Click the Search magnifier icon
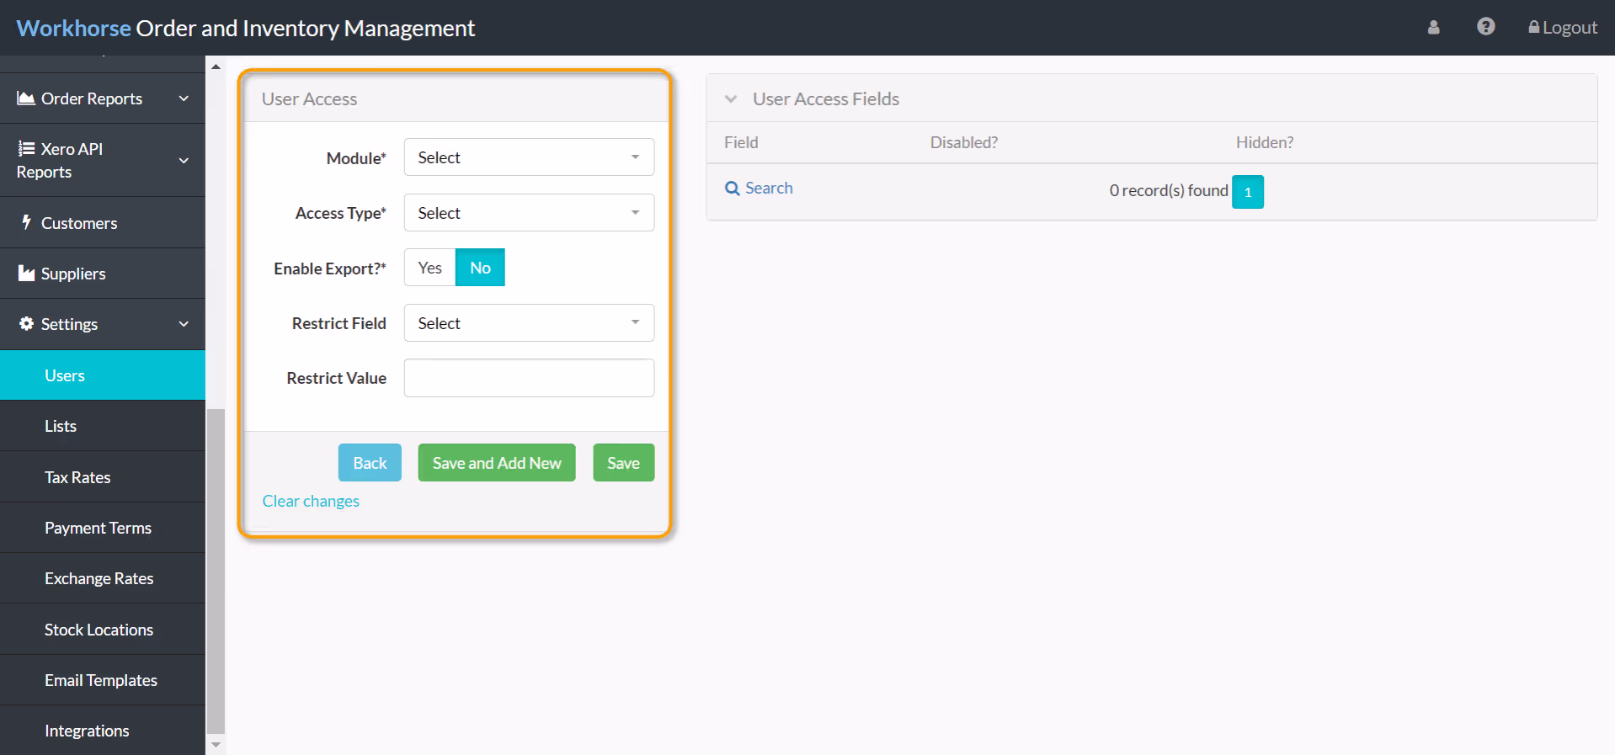1615x755 pixels. 732,189
